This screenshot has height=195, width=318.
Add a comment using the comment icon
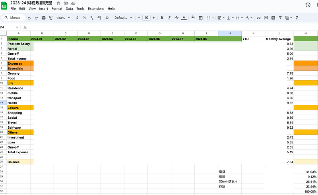click(x=266, y=18)
